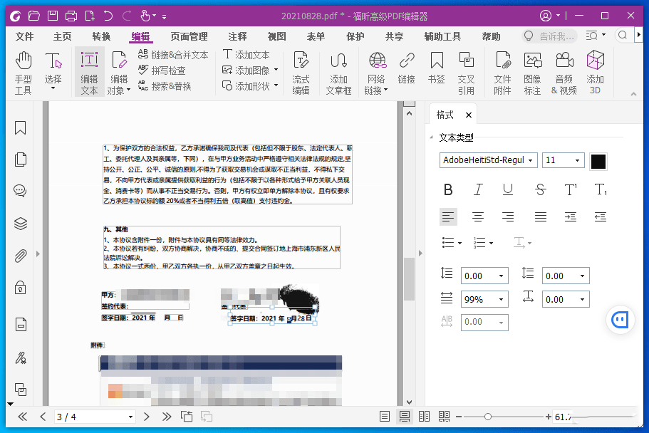This screenshot has width=649, height=433.
Task: Open the Bookmarks side panel
Action: tap(20, 128)
